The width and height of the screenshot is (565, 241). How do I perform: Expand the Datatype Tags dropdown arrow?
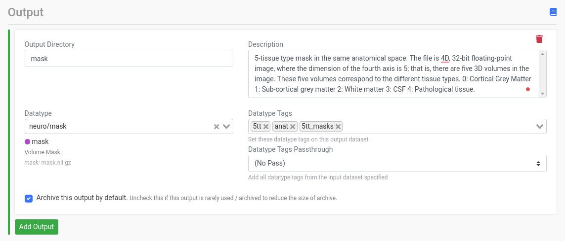point(539,127)
